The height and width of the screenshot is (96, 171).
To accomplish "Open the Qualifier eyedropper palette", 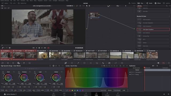I will tap(78, 63).
